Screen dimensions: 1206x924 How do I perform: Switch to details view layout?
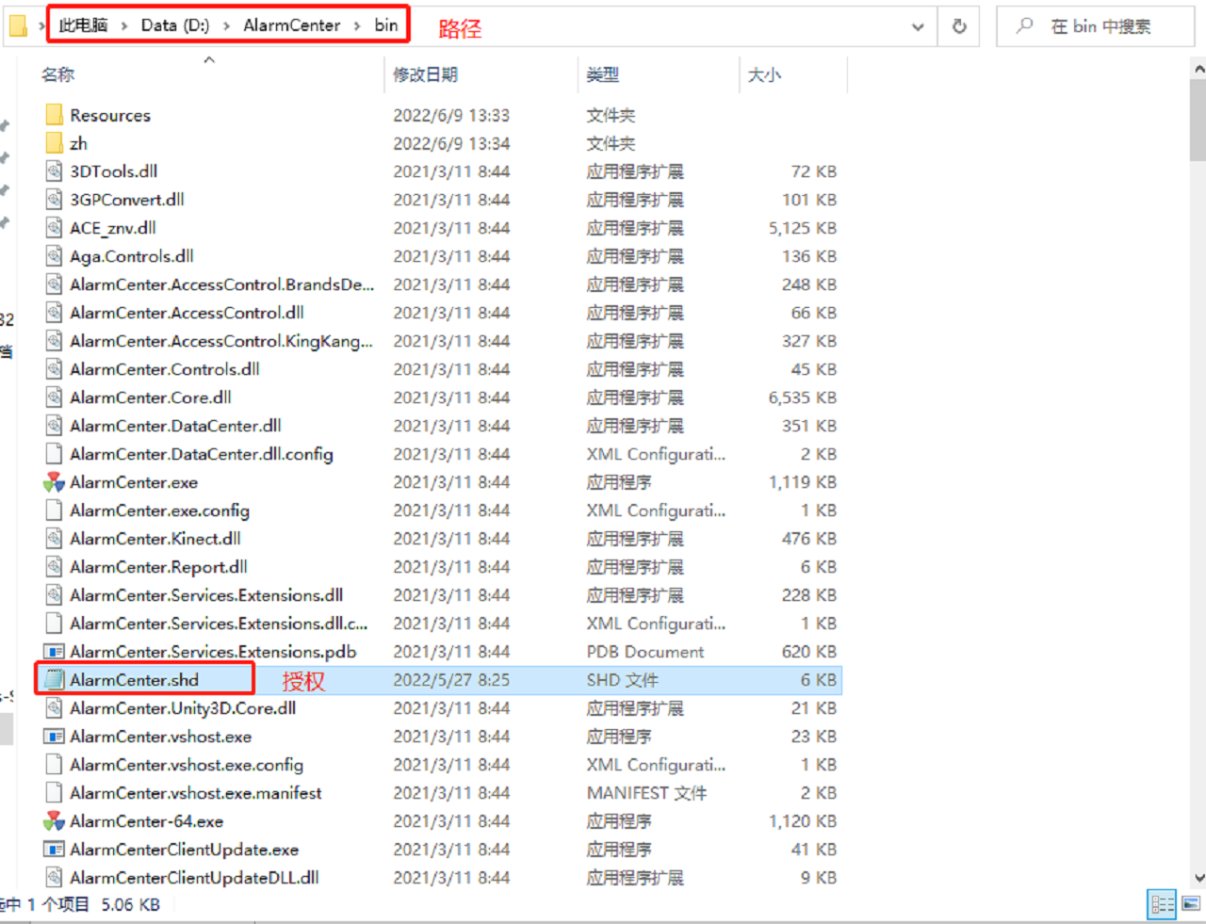tap(1162, 904)
